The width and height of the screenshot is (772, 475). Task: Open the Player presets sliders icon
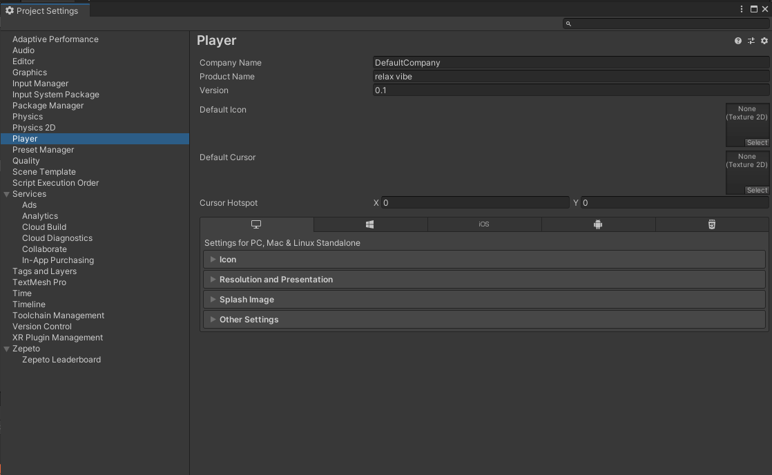pyautogui.click(x=751, y=41)
